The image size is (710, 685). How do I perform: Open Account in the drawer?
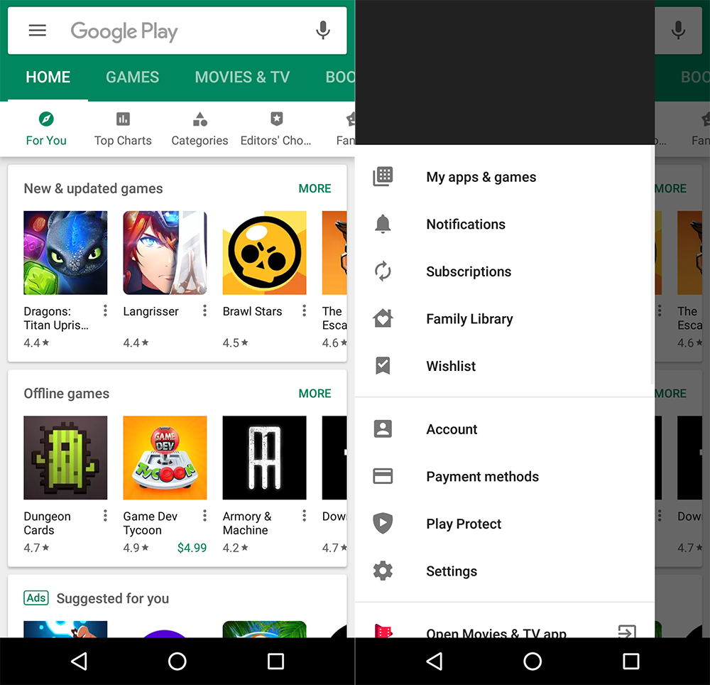(x=505, y=429)
